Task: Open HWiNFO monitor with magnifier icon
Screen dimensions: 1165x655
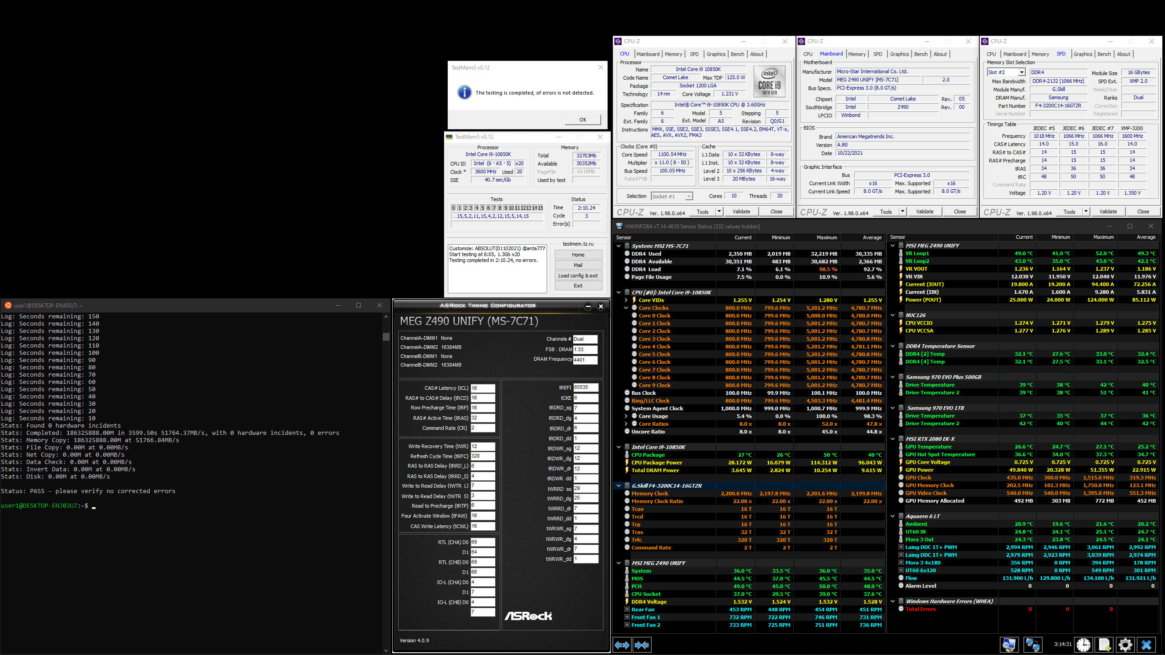Action: (x=1009, y=645)
